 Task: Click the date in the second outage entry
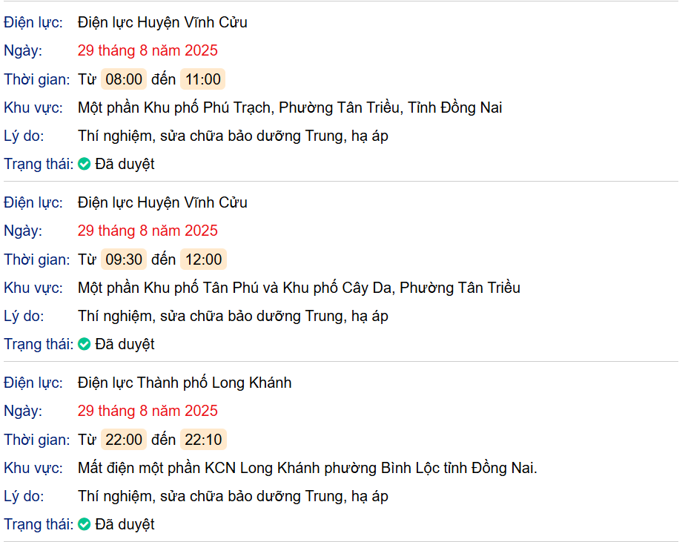148,231
